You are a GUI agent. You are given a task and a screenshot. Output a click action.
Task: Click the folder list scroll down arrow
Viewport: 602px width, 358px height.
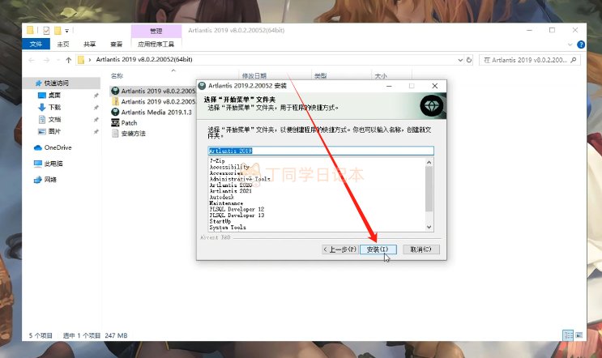coord(429,227)
